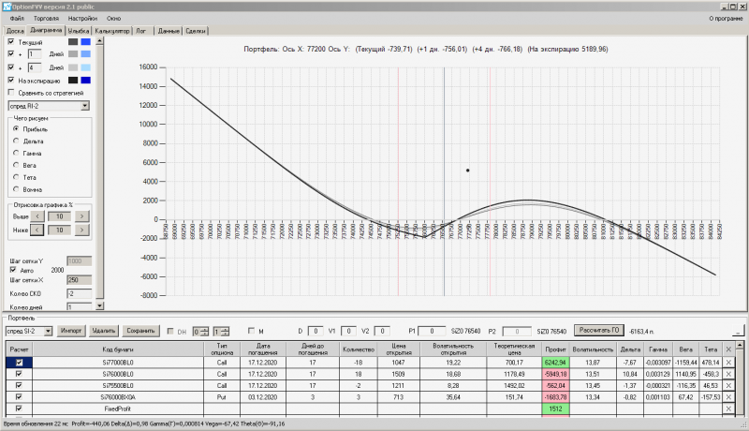Select the Вомма radio button
The image size is (749, 431).
coord(16,189)
